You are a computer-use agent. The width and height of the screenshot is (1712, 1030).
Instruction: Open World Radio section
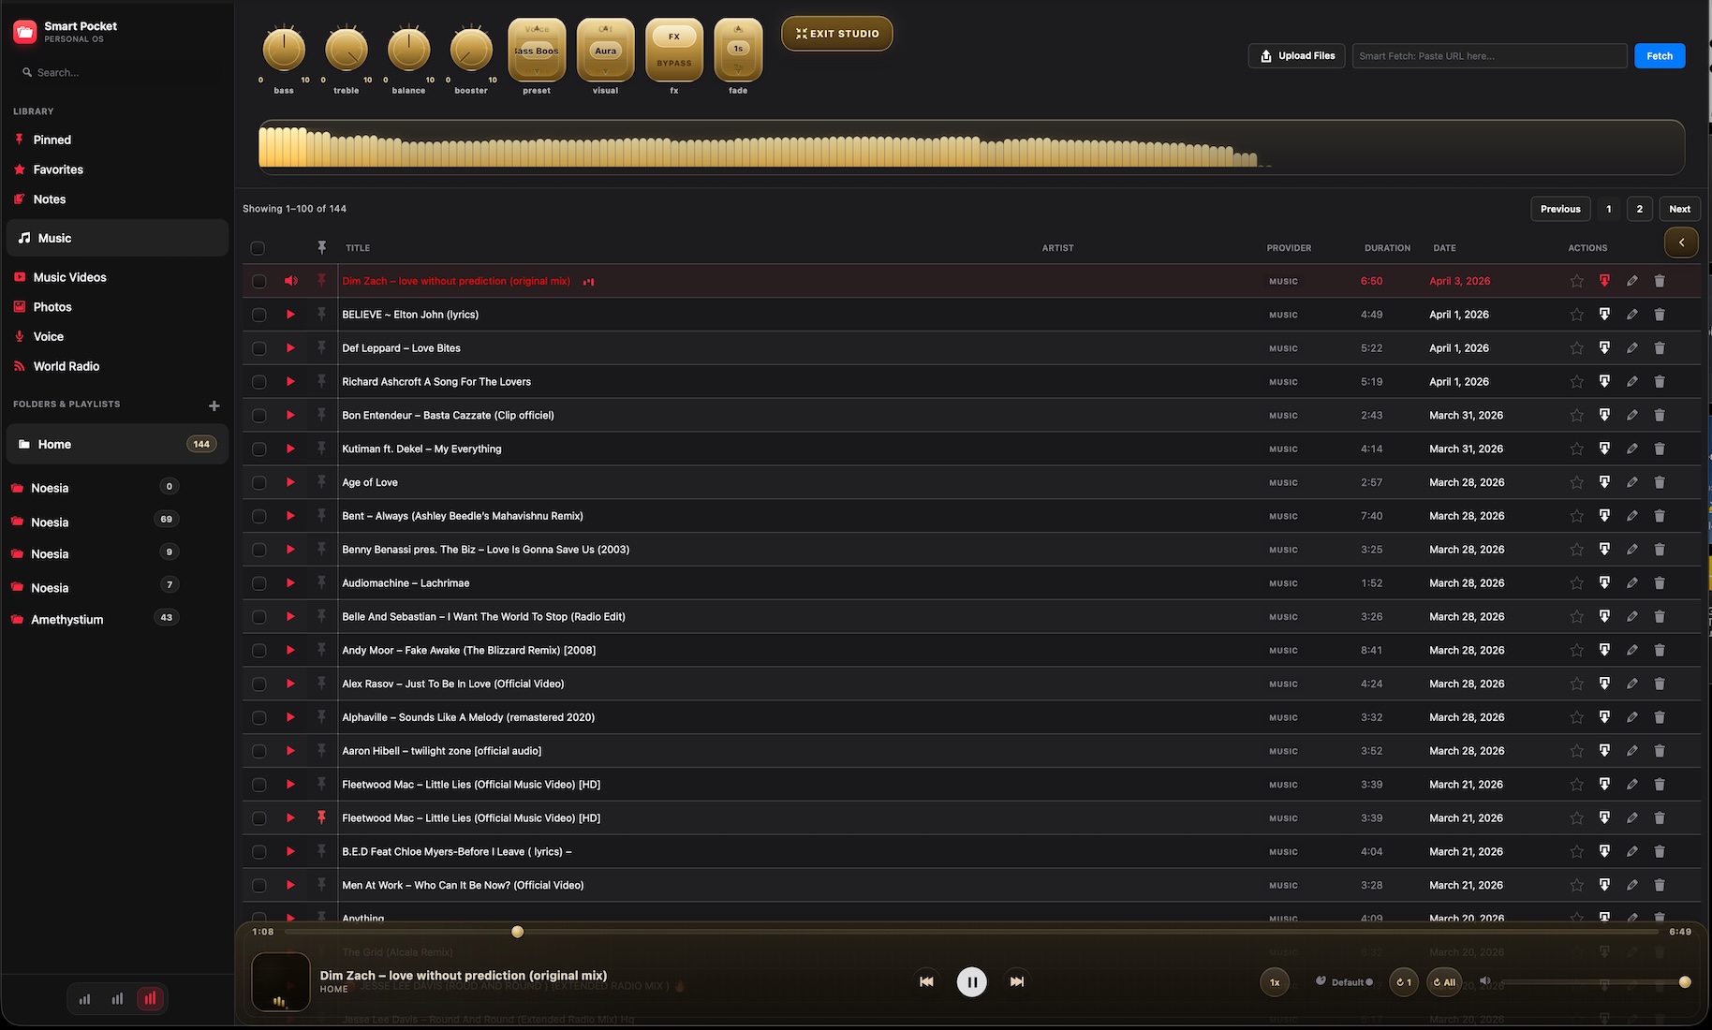point(66,366)
